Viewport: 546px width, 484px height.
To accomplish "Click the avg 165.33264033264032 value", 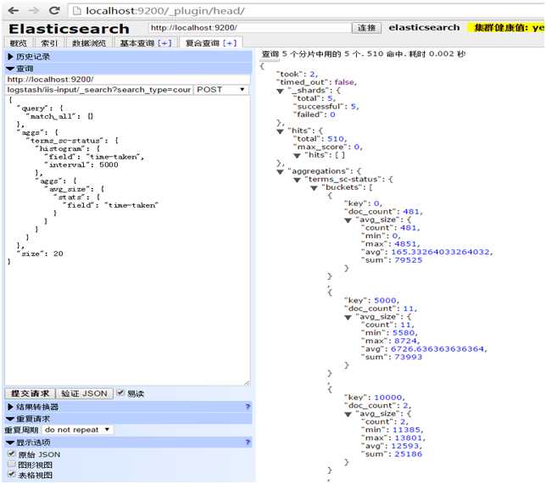I will [x=441, y=252].
